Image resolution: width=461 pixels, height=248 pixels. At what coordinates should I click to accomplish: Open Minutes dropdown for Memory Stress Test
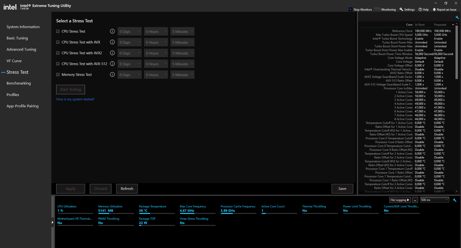(182, 75)
